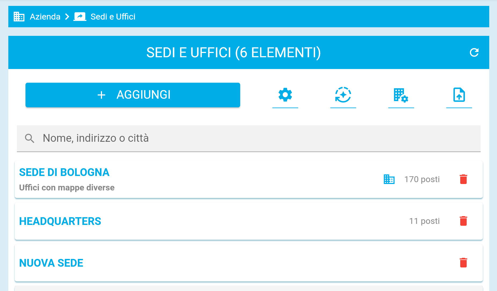Select Sedi e Uffici breadcrumb item
The height and width of the screenshot is (291, 497).
(113, 17)
